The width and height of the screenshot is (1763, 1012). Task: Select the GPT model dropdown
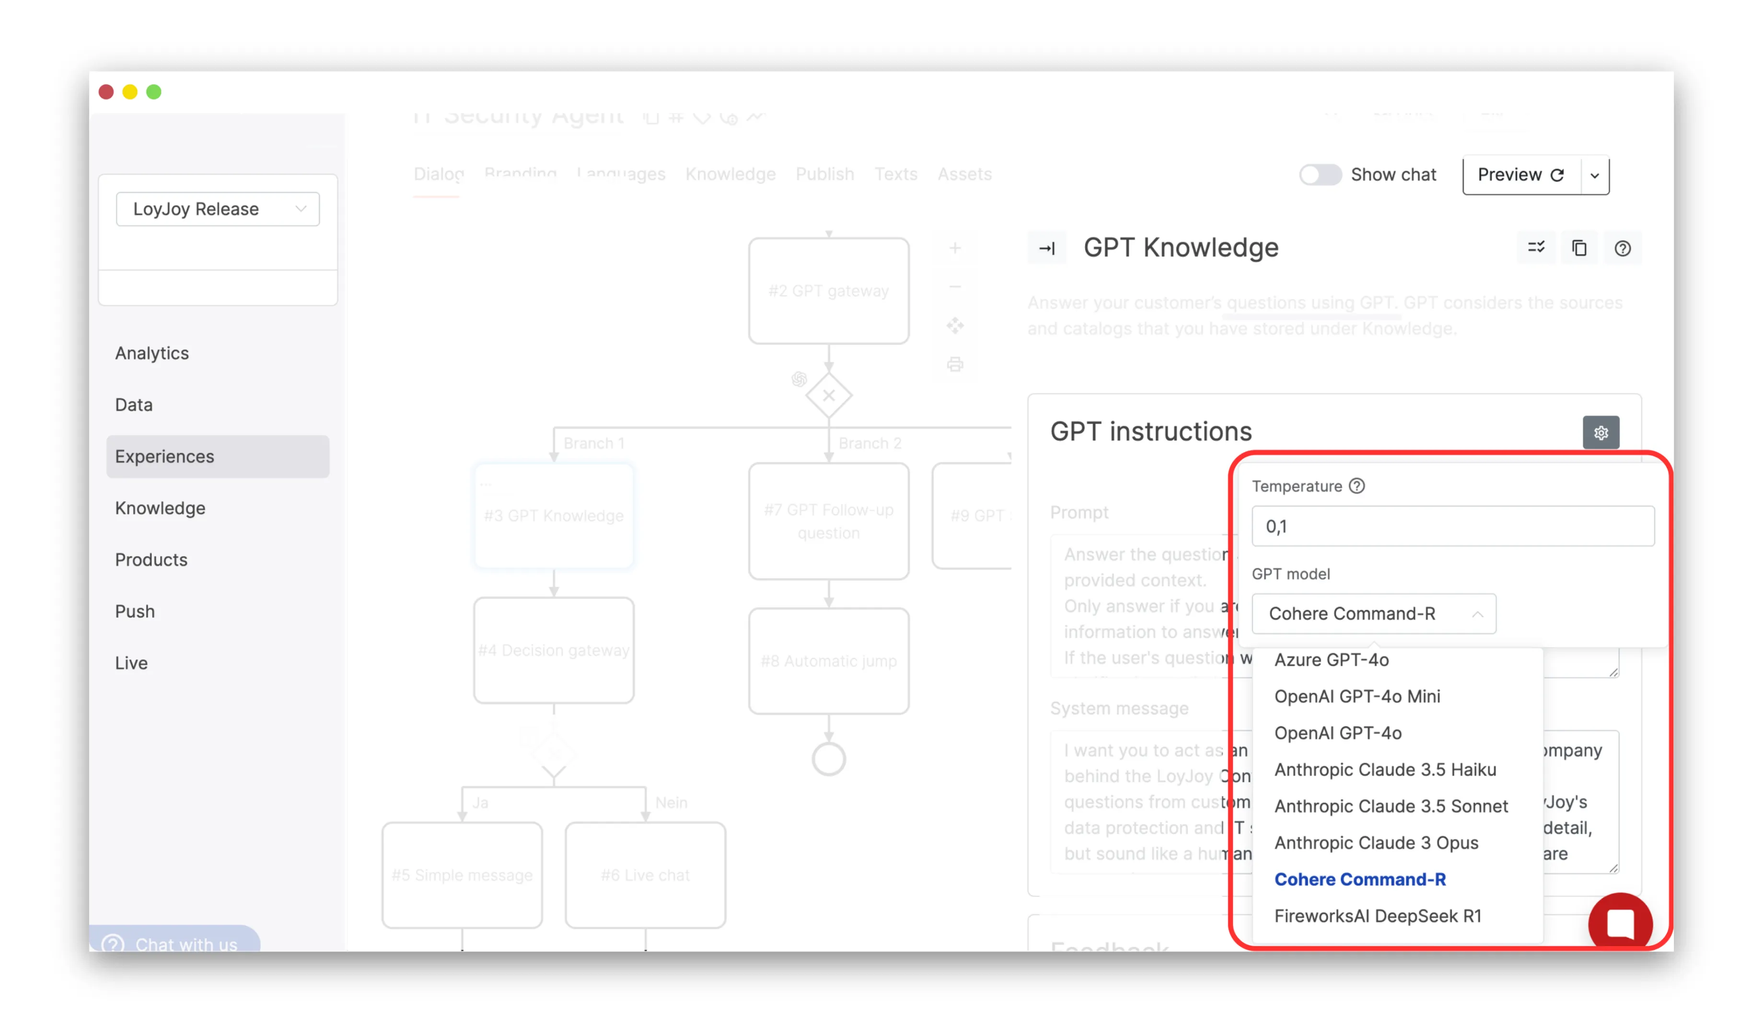pos(1372,612)
